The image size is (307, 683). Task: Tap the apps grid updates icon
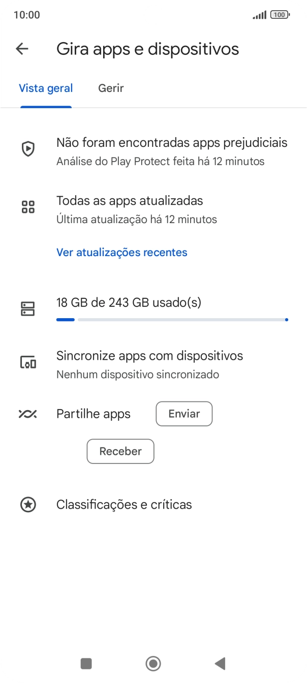point(28,207)
